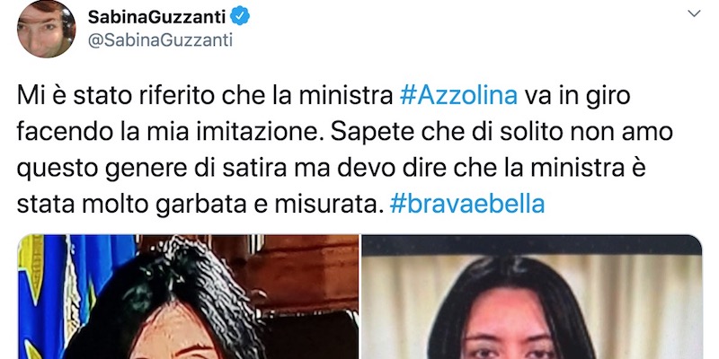Click the black bar atop right photo
This screenshot has height=359, width=719.
click(532, 244)
